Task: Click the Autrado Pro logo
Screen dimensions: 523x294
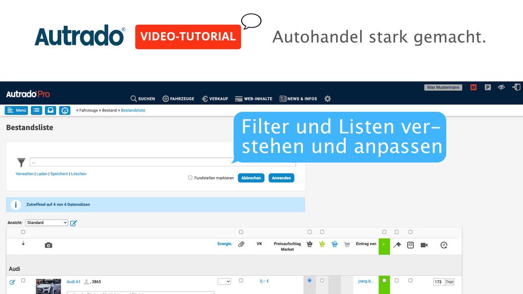Action: [28, 94]
